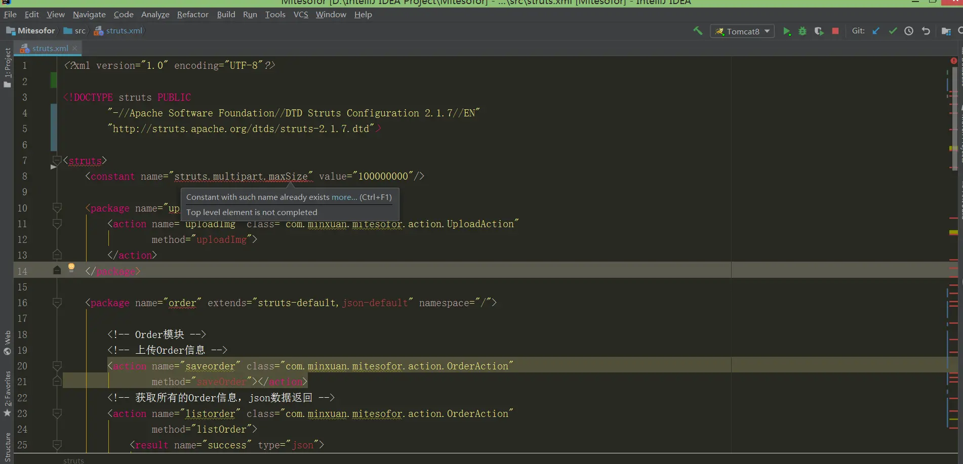963x464 pixels.
Task: Click the 'listorder' action name value
Action: [210, 413]
